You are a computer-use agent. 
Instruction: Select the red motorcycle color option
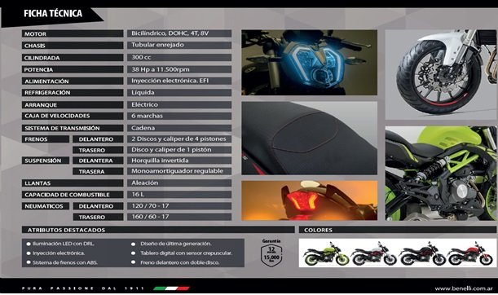click(470, 253)
